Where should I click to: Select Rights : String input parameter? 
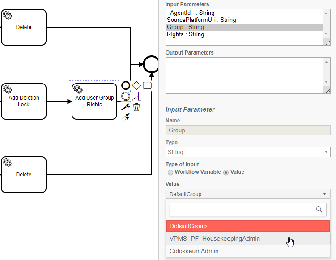point(185,34)
